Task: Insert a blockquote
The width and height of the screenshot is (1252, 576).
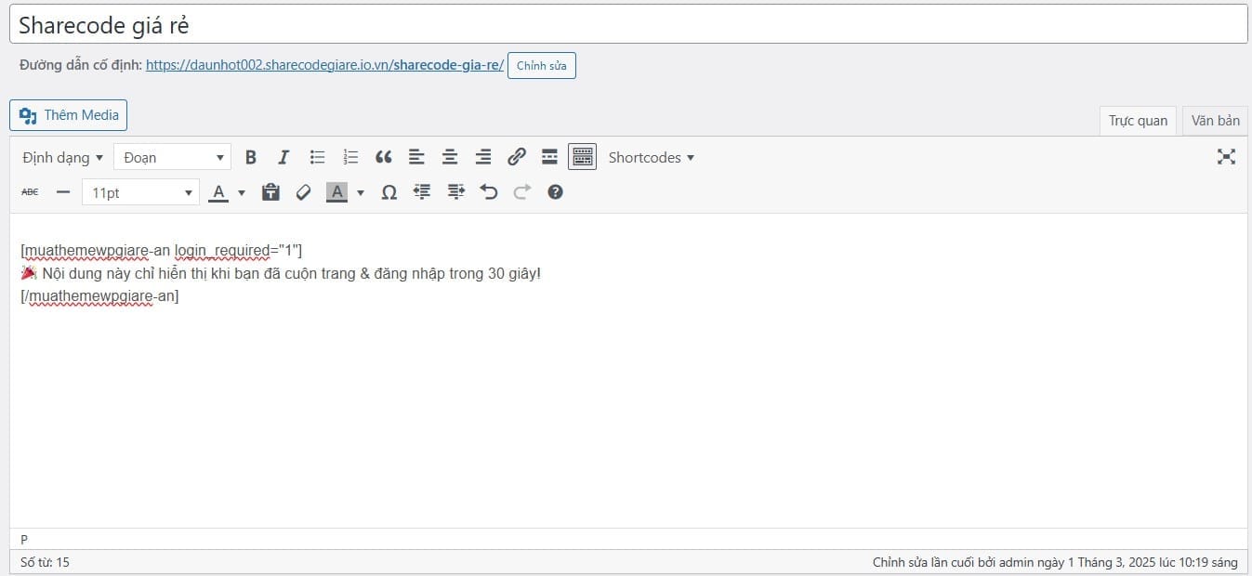Action: [x=383, y=157]
